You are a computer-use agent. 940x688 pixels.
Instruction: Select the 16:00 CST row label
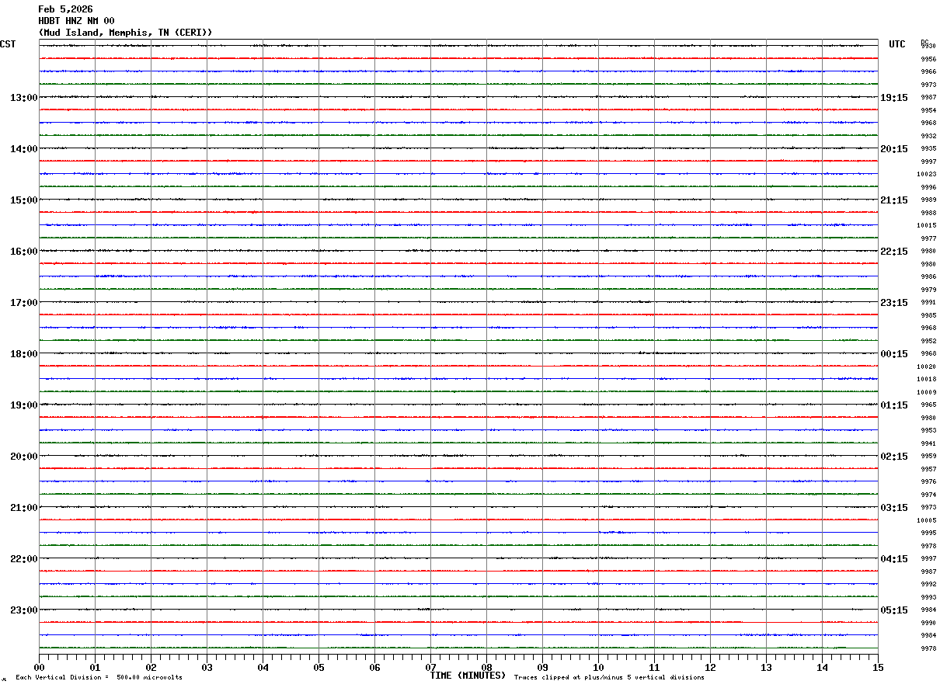point(24,252)
